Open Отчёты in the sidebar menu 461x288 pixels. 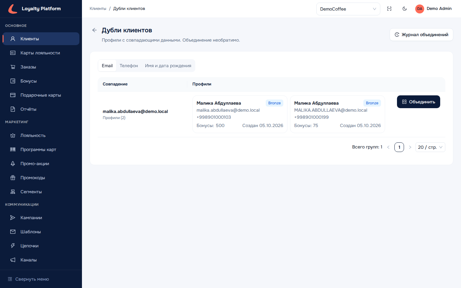tap(41, 109)
